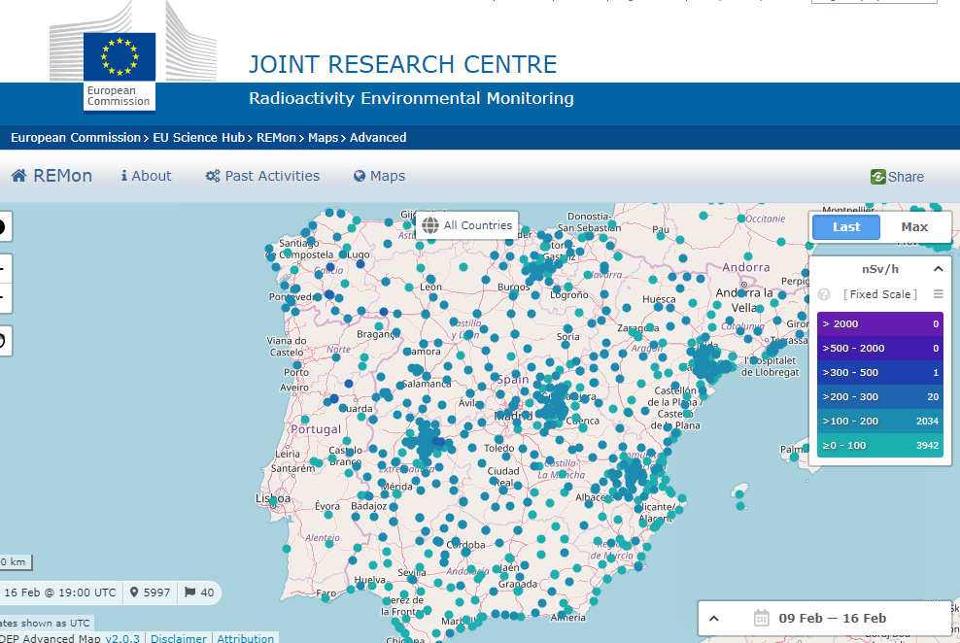Switch to Max values view
Image resolution: width=960 pixels, height=643 pixels.
click(x=914, y=227)
